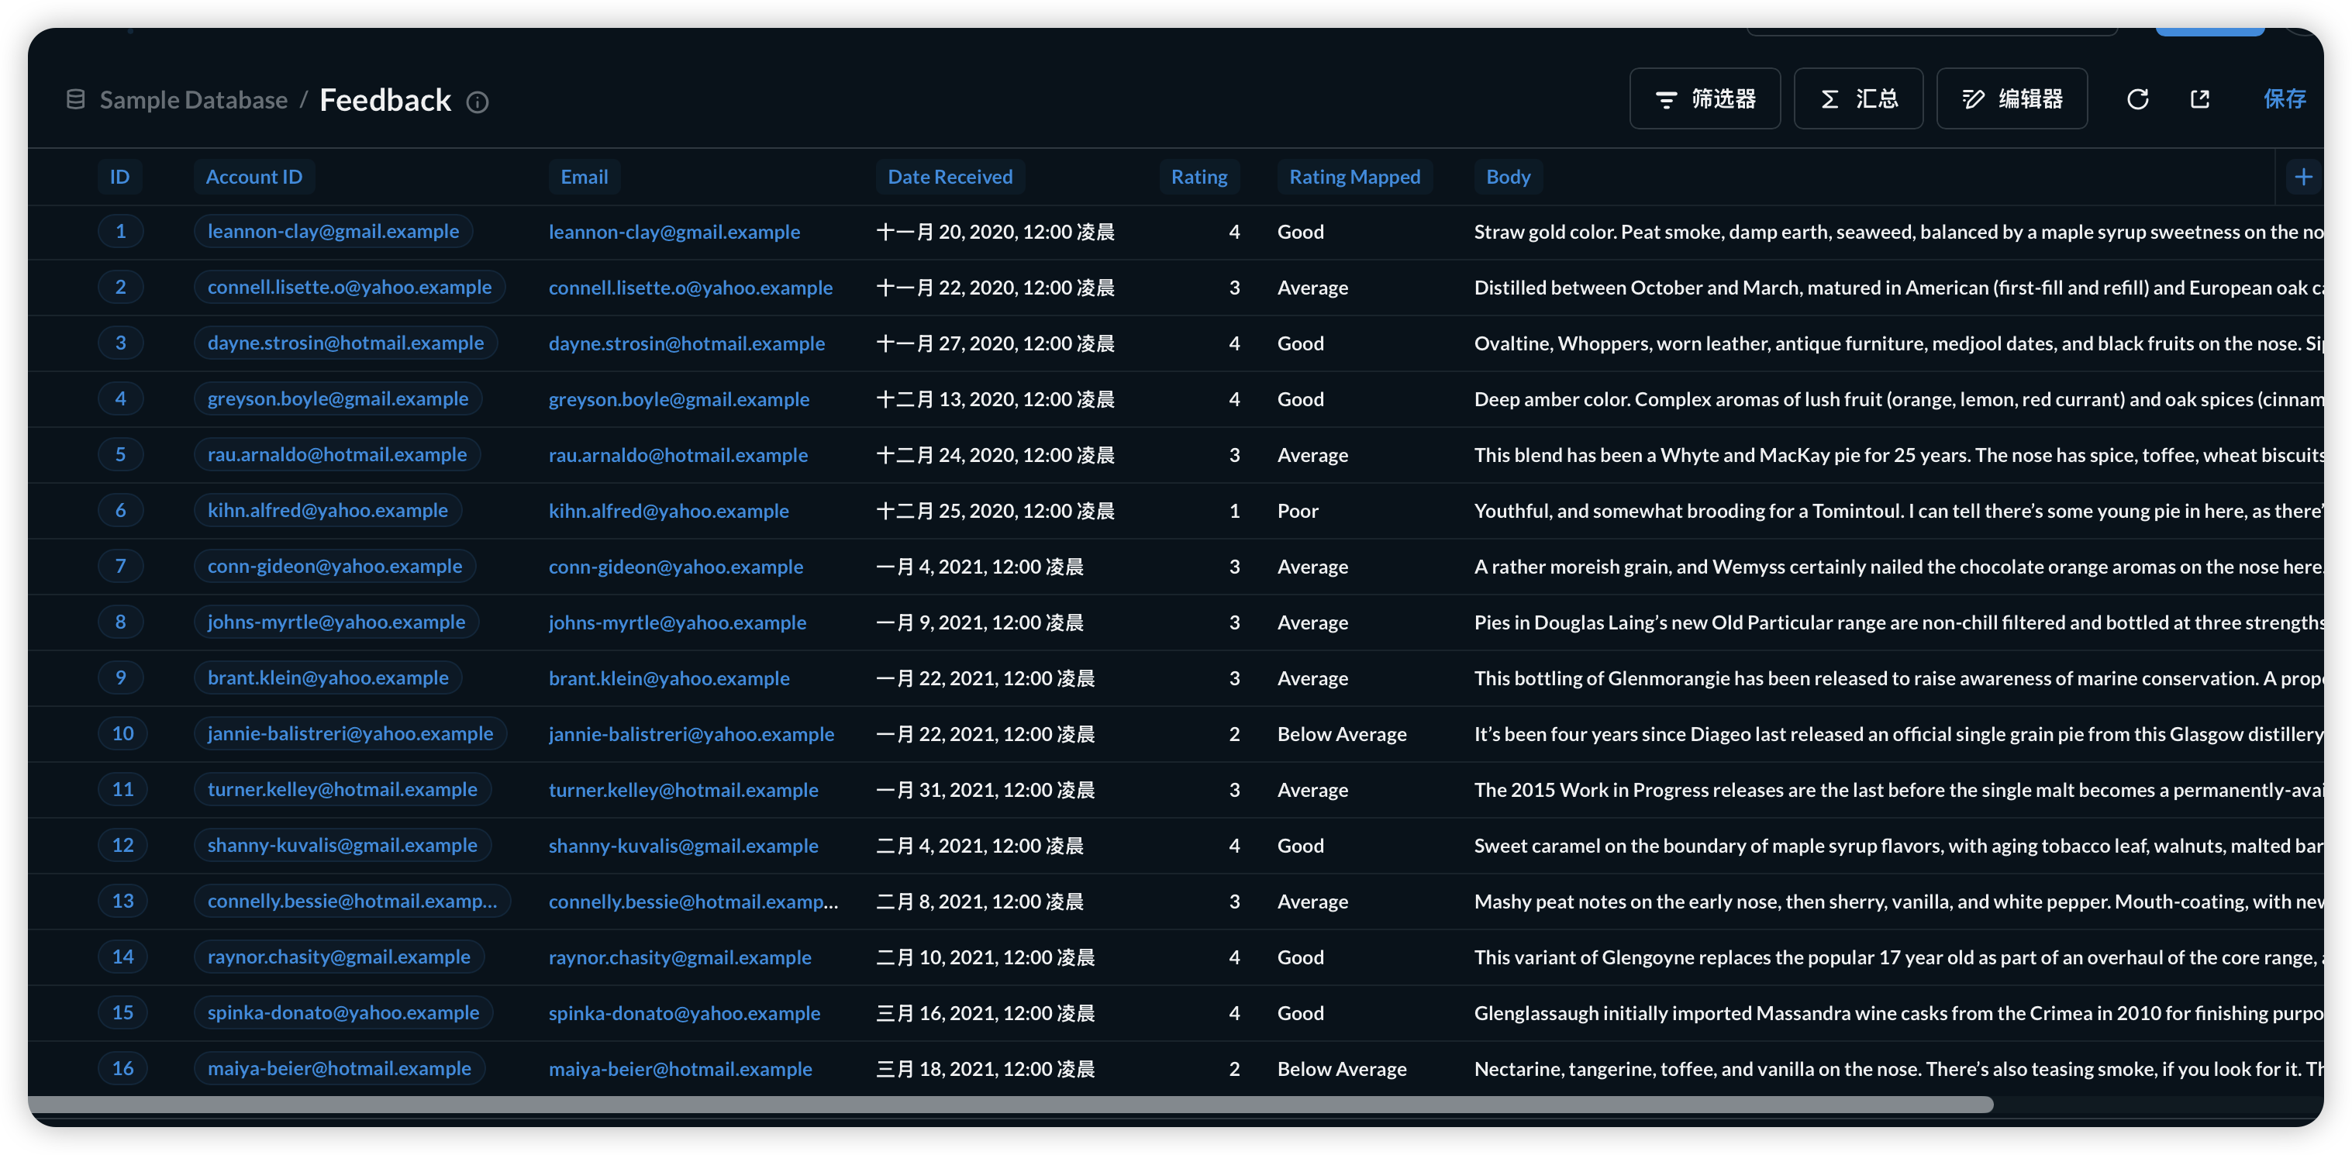Click the database icon beside Sample Database
The width and height of the screenshot is (2352, 1155).
tap(76, 99)
